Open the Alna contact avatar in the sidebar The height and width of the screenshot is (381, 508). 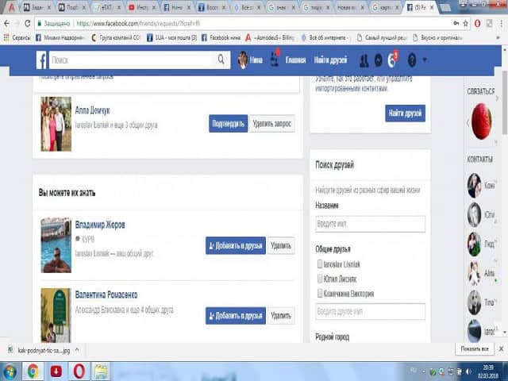[x=475, y=273]
